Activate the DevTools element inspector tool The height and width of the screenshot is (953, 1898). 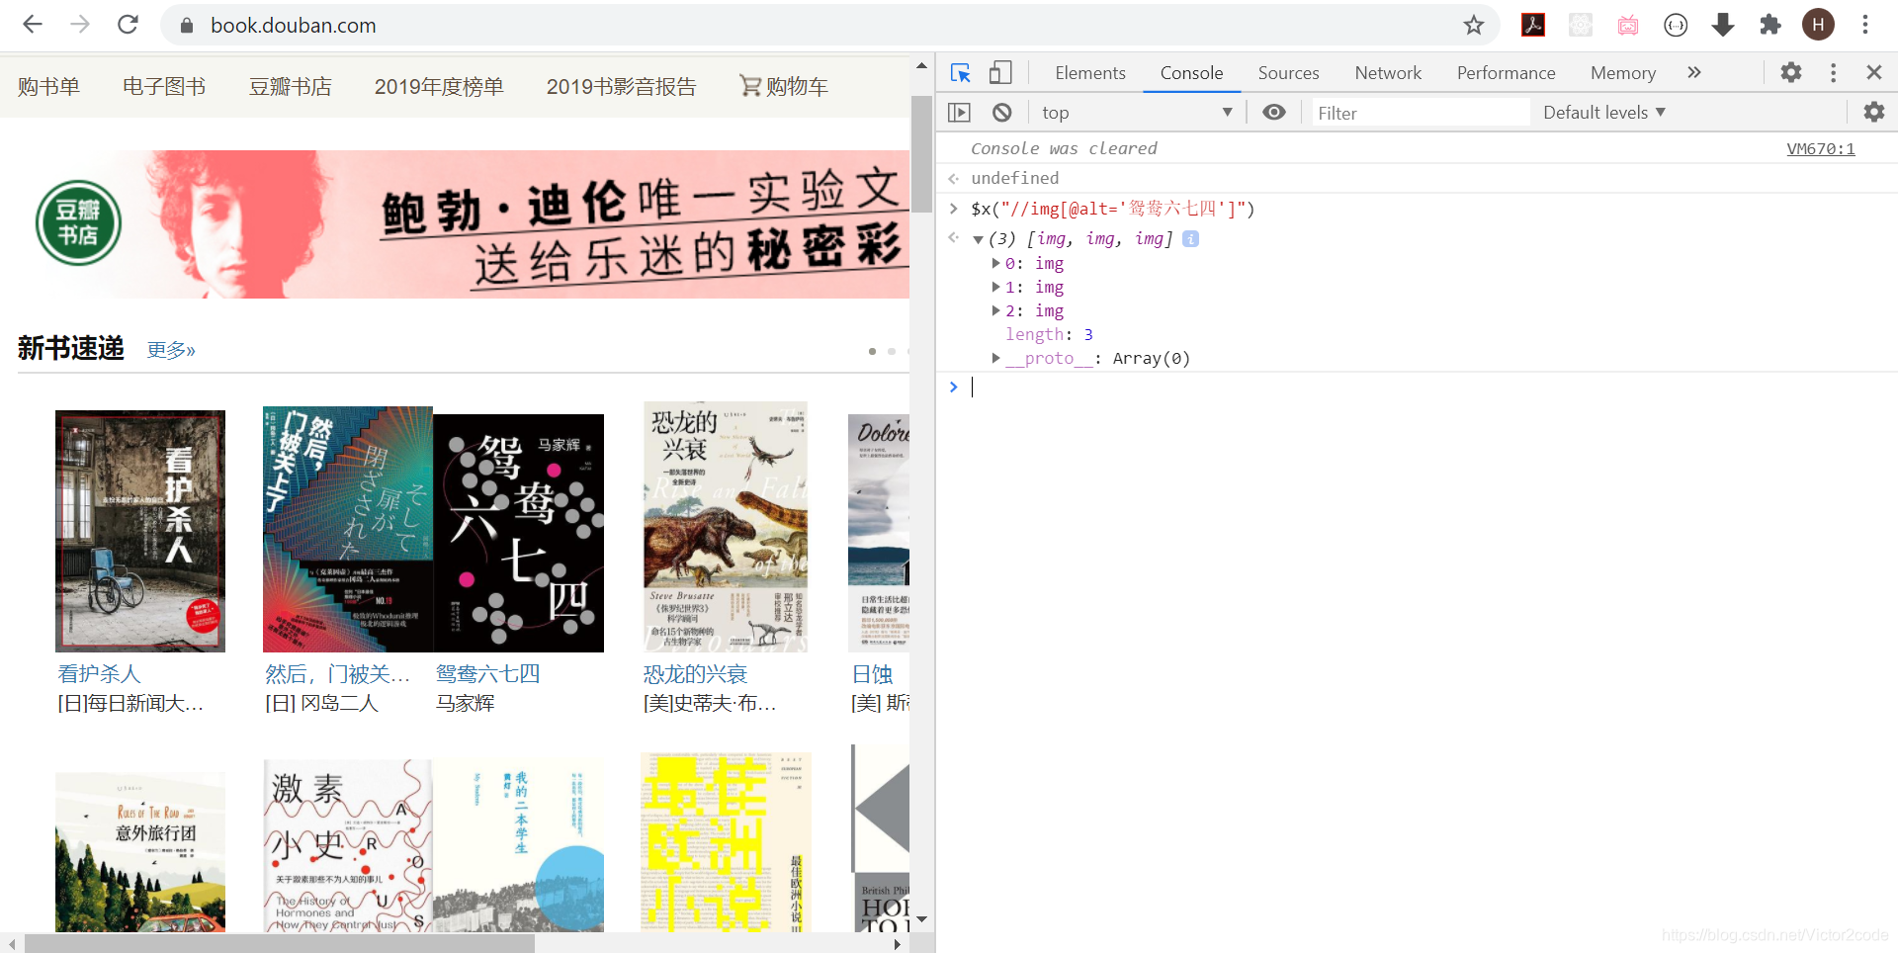click(x=960, y=73)
